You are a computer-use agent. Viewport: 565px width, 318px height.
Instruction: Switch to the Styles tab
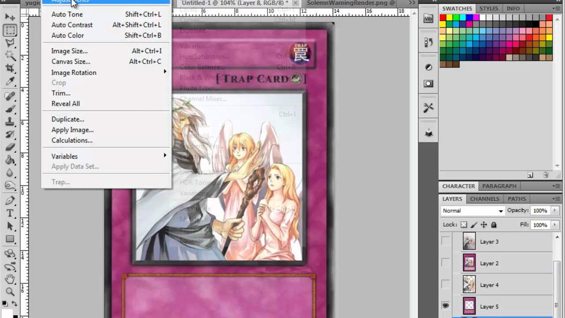click(x=488, y=8)
